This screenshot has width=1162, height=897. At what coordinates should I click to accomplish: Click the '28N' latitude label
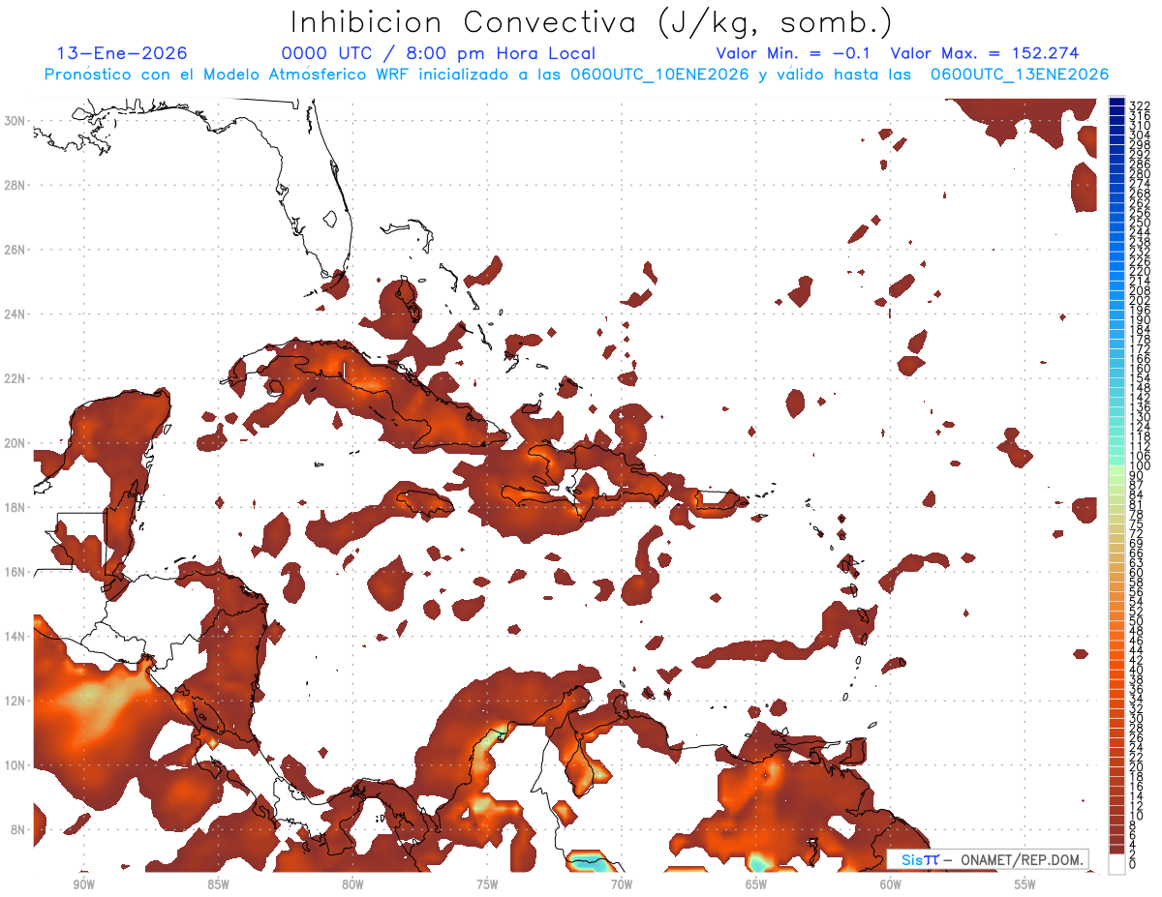[16, 185]
